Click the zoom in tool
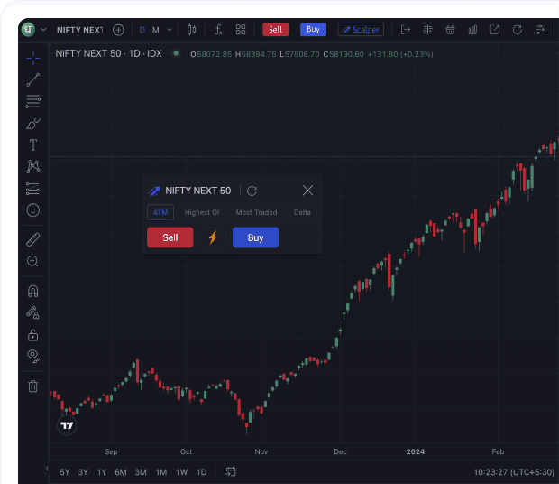 pos(32,261)
